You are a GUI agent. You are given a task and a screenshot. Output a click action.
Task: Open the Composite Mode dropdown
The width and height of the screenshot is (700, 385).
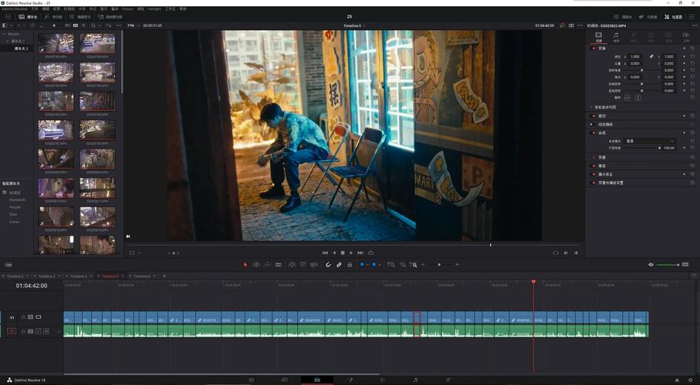point(650,141)
